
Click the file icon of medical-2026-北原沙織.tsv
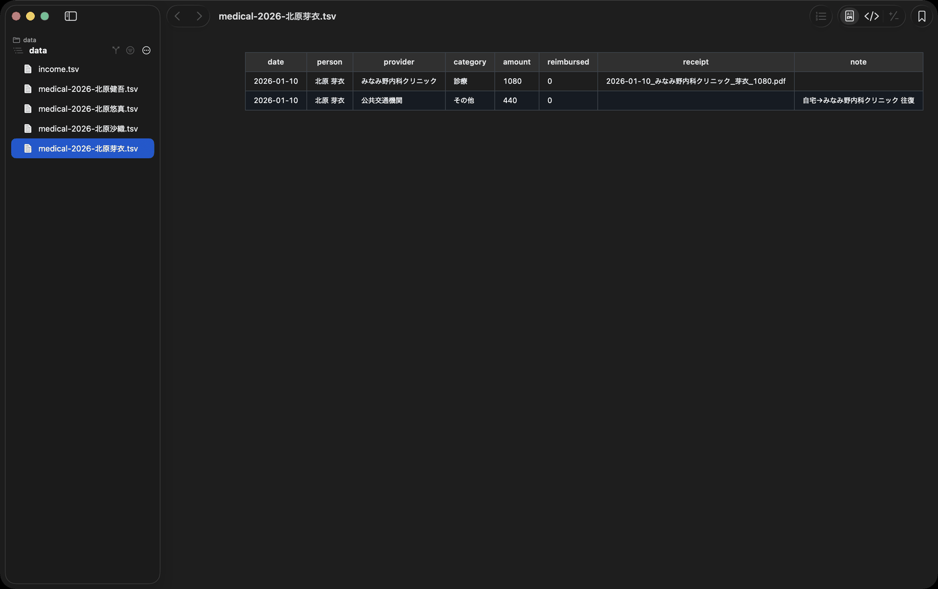(x=28, y=128)
